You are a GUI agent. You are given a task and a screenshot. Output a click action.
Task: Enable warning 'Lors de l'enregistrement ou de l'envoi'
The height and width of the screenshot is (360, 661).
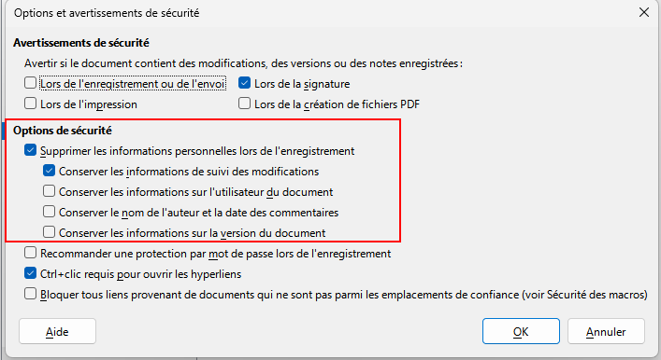[30, 83]
